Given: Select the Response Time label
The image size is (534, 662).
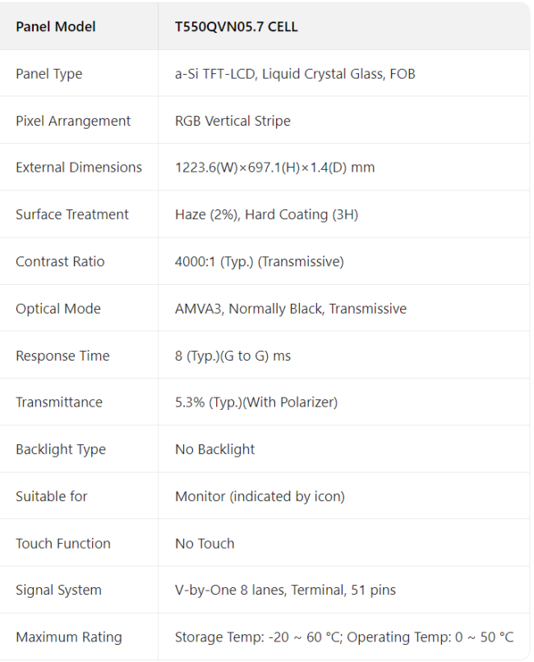Looking at the screenshot, I should 62,356.
